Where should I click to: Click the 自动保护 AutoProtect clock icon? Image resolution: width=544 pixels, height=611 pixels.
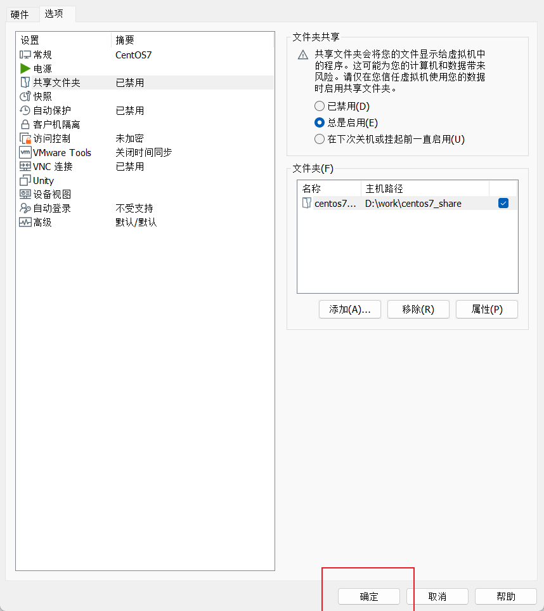(25, 110)
